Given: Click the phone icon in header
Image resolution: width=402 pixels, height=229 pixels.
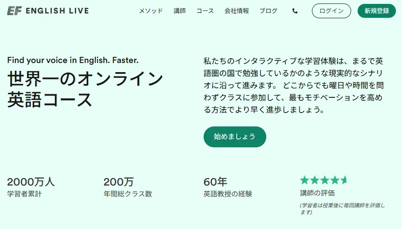Looking at the screenshot, I should (295, 11).
